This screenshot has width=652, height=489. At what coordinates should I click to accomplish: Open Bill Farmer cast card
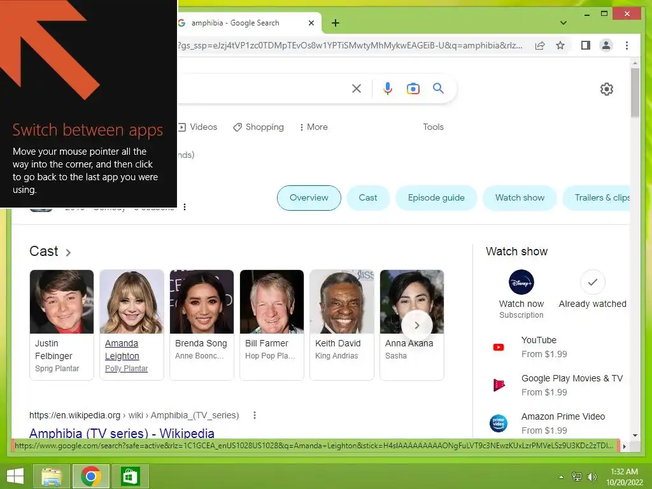point(271,325)
